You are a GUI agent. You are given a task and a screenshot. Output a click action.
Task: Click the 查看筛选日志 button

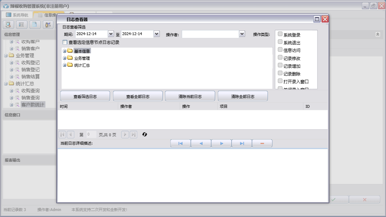(x=85, y=96)
